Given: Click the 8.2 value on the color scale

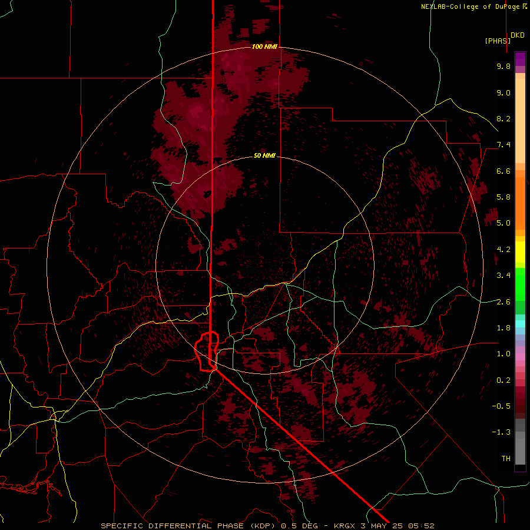Looking at the screenshot, I should coord(503,118).
